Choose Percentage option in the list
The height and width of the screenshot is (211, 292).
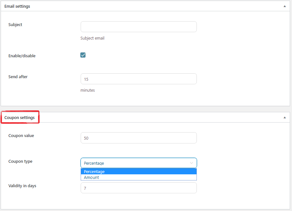(138, 171)
